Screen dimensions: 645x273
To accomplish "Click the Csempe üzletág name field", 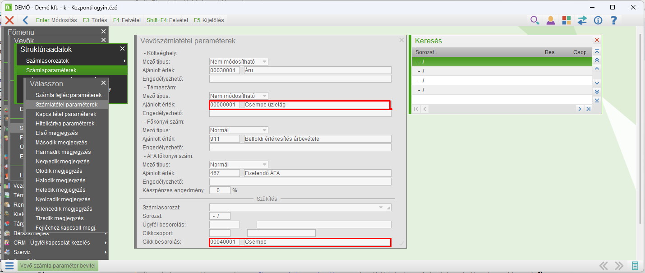I will coord(317,105).
